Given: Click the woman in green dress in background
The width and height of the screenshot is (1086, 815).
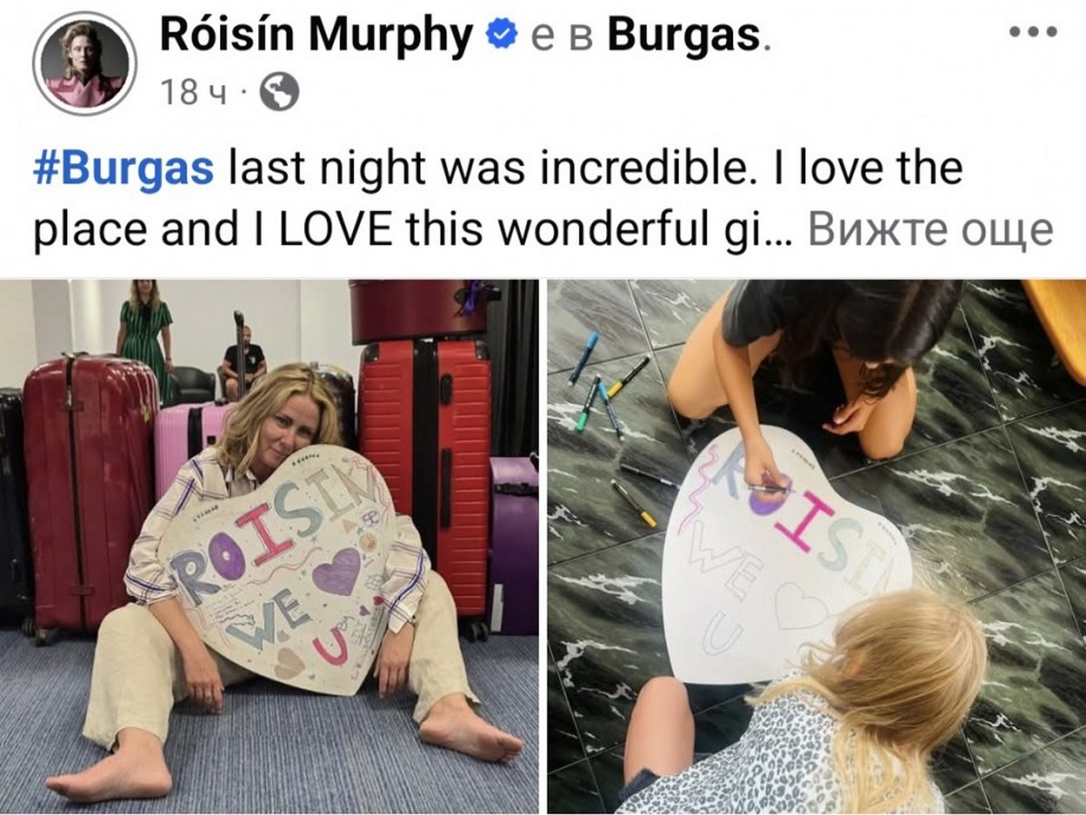Looking at the screenshot, I should click(145, 335).
